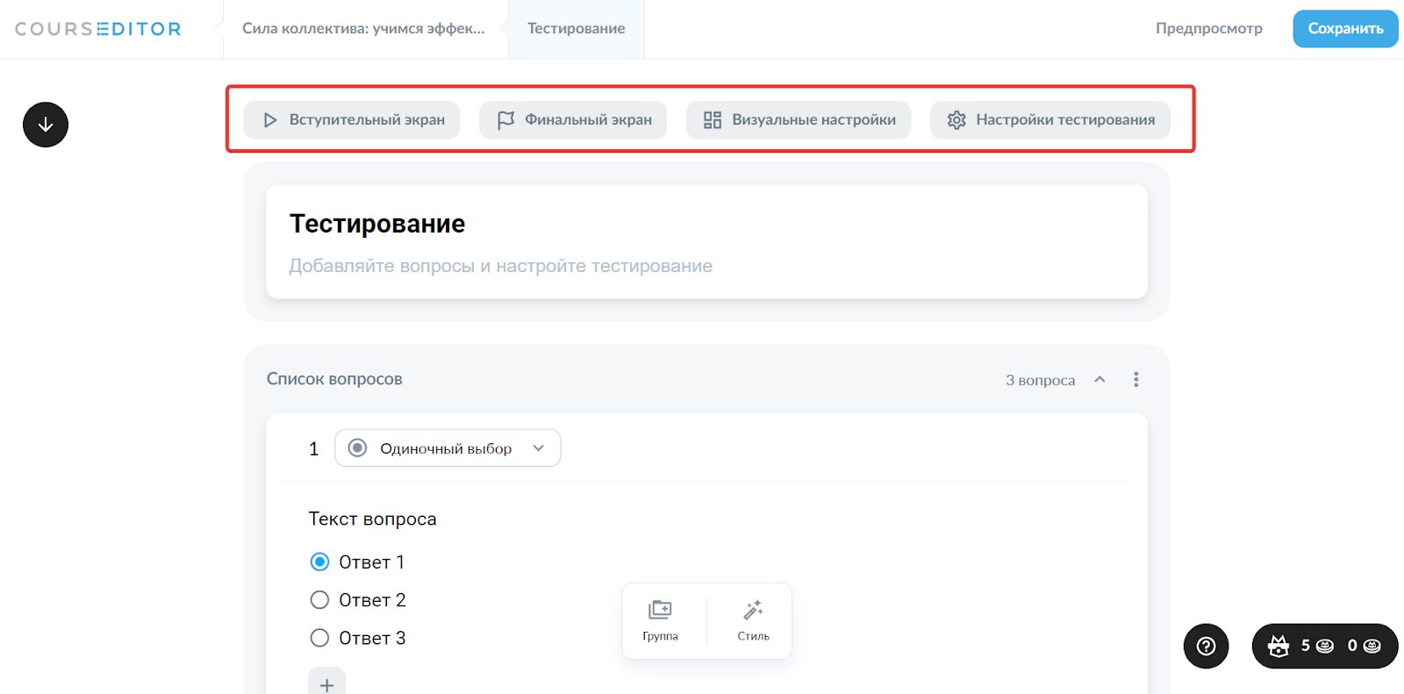Select the Тестирование breadcrumb tab

[x=577, y=28]
